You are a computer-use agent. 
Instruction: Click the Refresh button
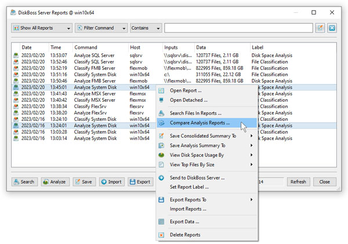tap(298, 182)
